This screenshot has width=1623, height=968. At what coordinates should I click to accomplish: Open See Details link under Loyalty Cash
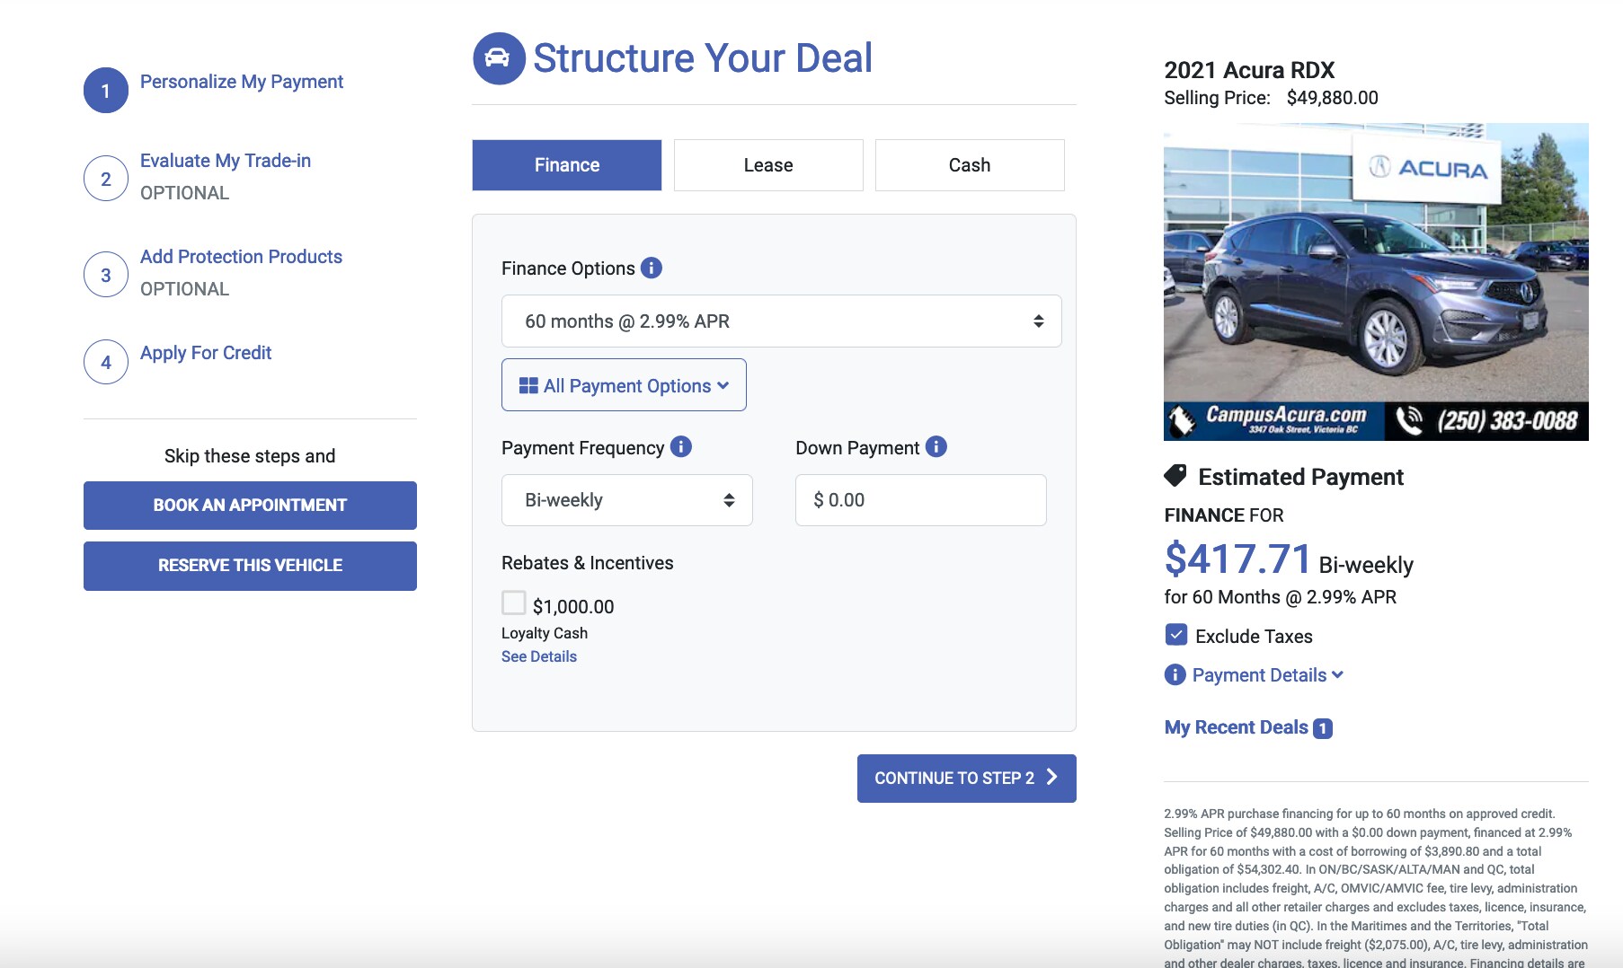(538, 656)
